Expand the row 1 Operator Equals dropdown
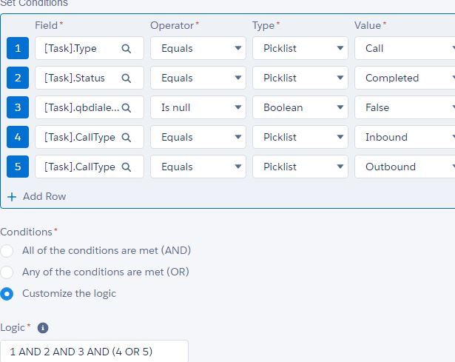This screenshot has height=362, width=455. (x=198, y=49)
